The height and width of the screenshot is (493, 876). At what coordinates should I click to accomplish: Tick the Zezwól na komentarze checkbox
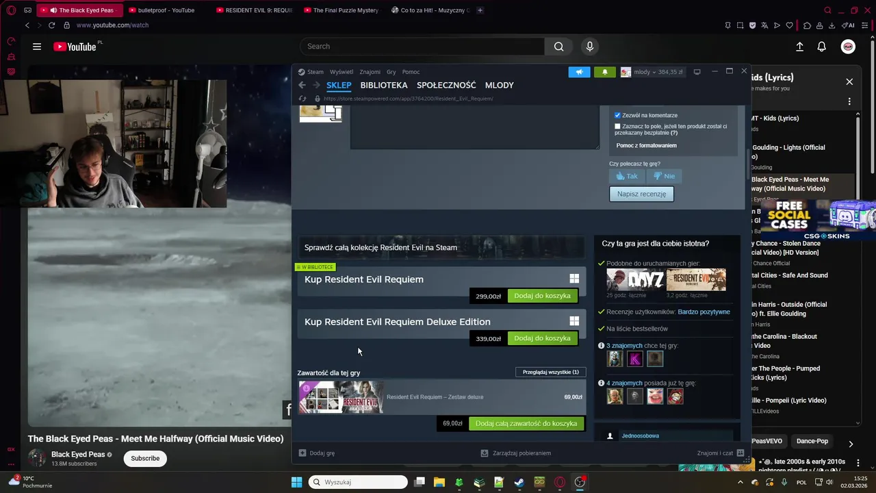coord(617,115)
